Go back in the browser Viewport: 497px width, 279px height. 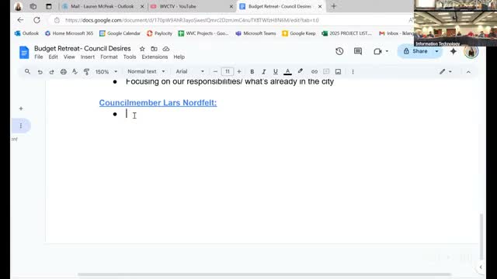click(x=20, y=20)
